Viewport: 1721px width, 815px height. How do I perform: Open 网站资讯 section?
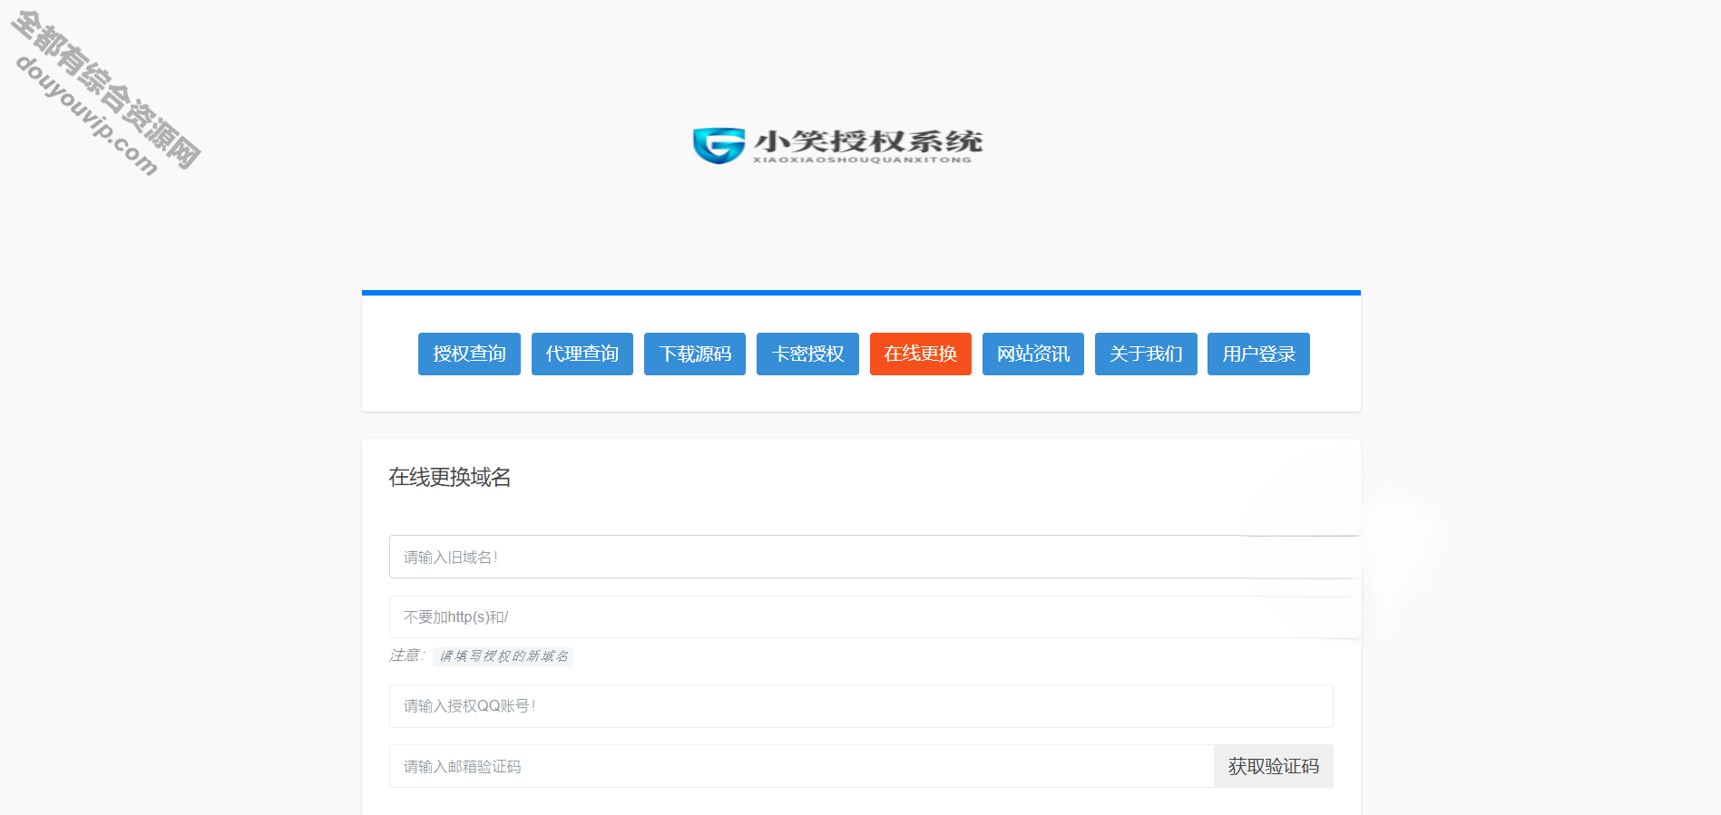click(1033, 354)
